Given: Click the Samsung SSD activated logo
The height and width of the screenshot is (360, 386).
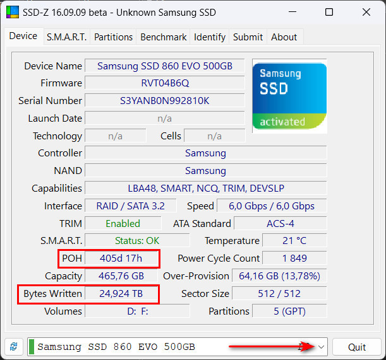Looking at the screenshot, I should tap(289, 96).
